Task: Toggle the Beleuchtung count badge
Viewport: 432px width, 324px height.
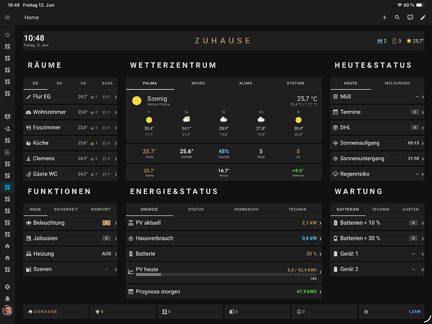Action: click(x=106, y=223)
